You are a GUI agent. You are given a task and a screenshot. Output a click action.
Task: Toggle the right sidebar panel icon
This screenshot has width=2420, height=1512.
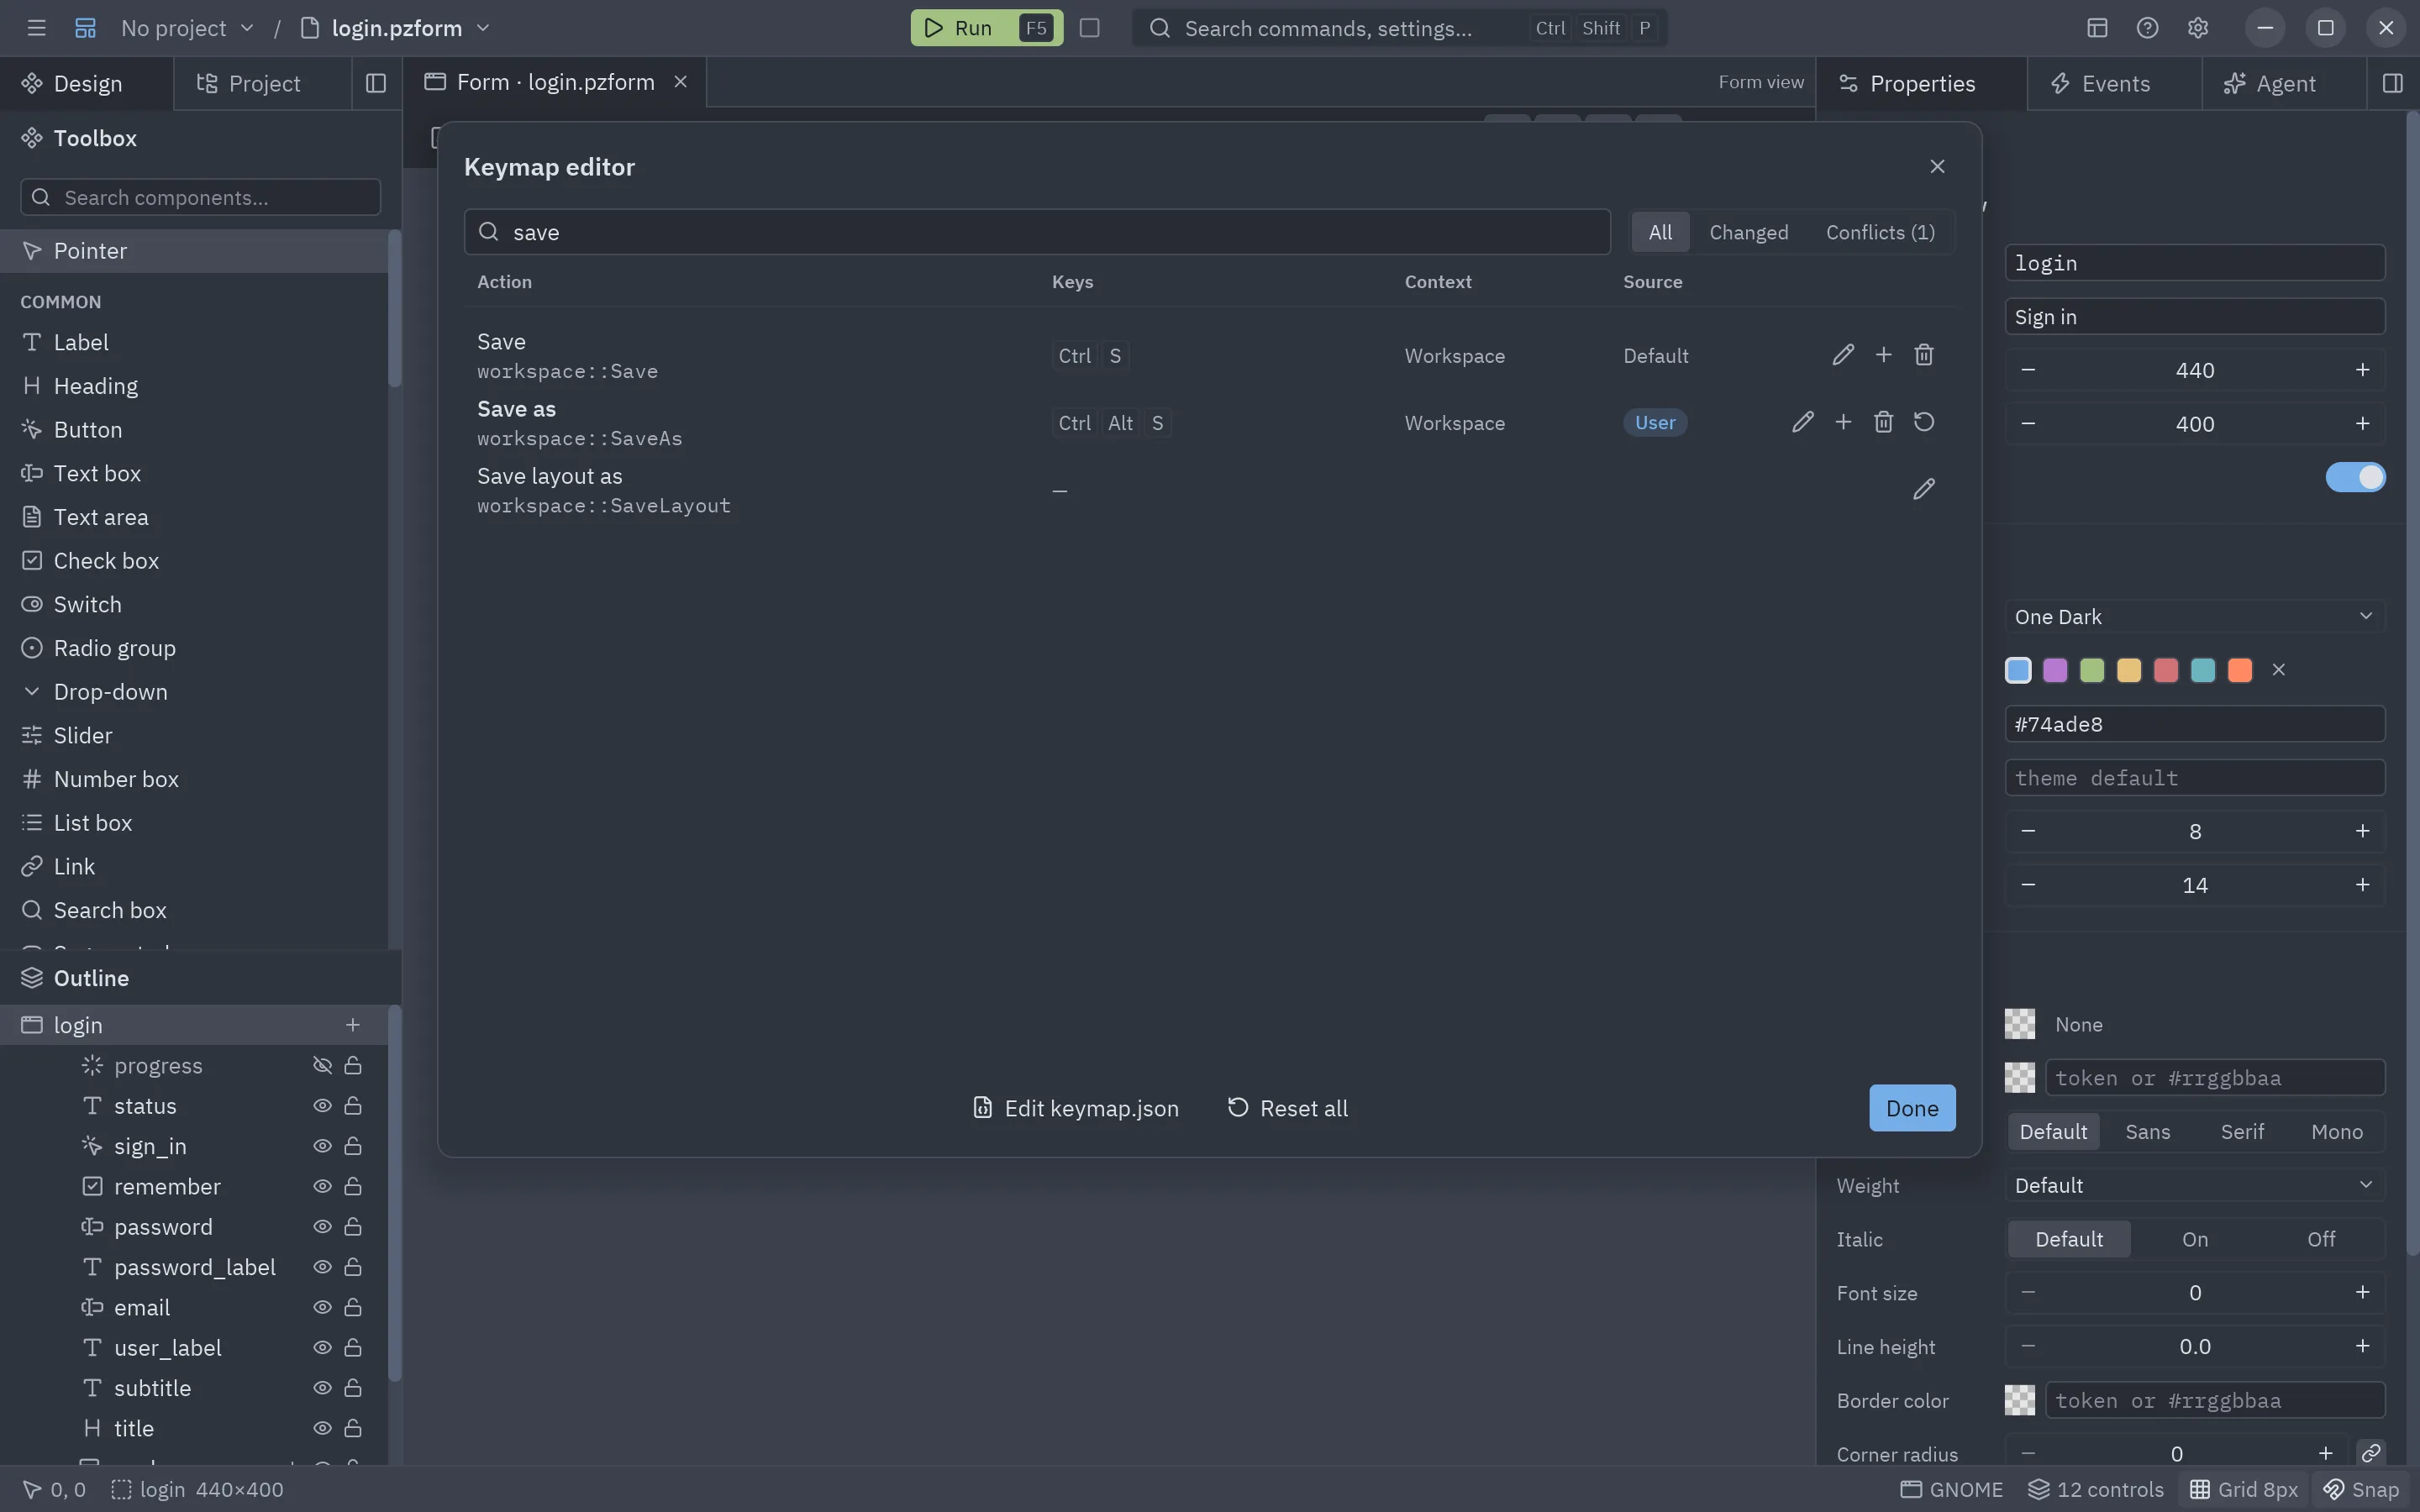(2392, 83)
